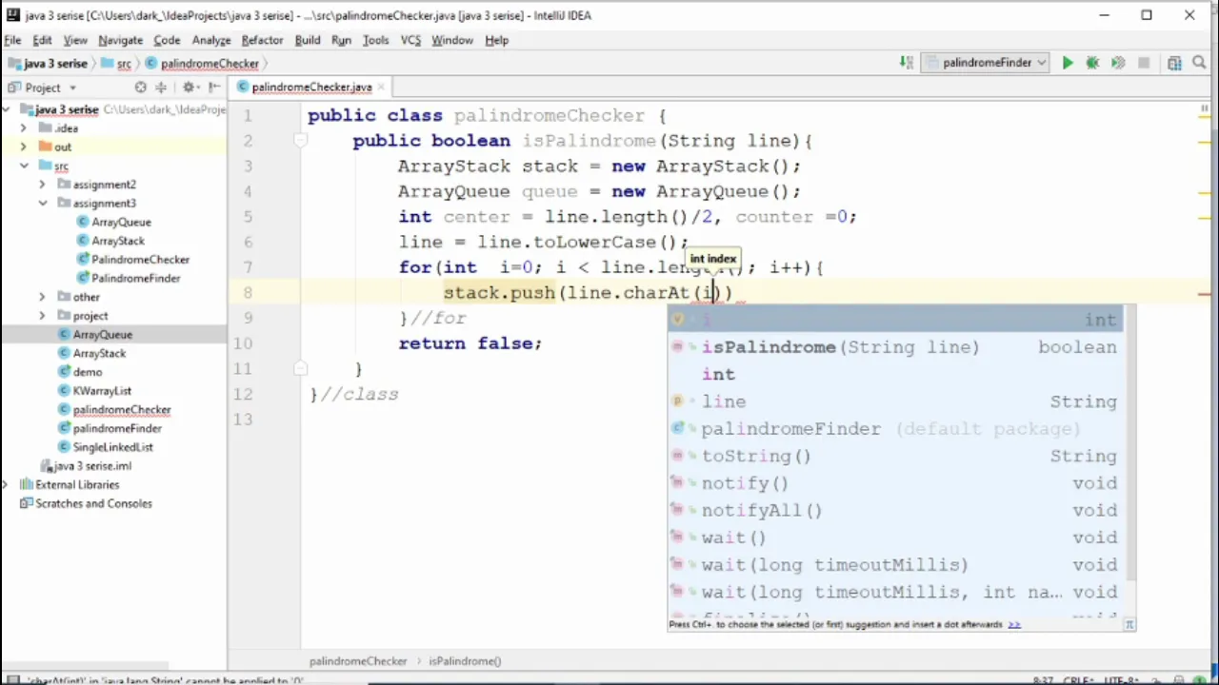Click Scratches and Consoles icon
Viewport: 1219px width, 685px height.
tap(27, 503)
